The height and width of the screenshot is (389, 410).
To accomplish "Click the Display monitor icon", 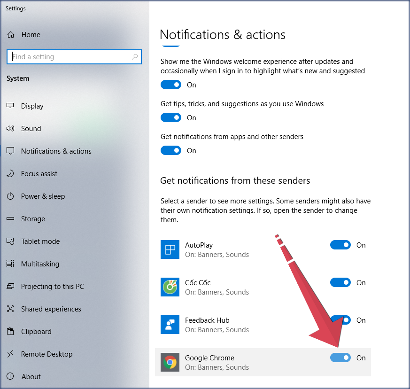I will coord(11,106).
